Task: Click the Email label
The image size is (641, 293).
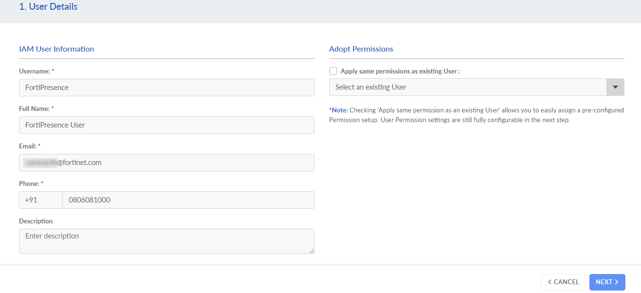Action: tap(28, 146)
